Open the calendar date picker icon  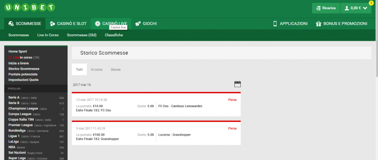tap(237, 84)
